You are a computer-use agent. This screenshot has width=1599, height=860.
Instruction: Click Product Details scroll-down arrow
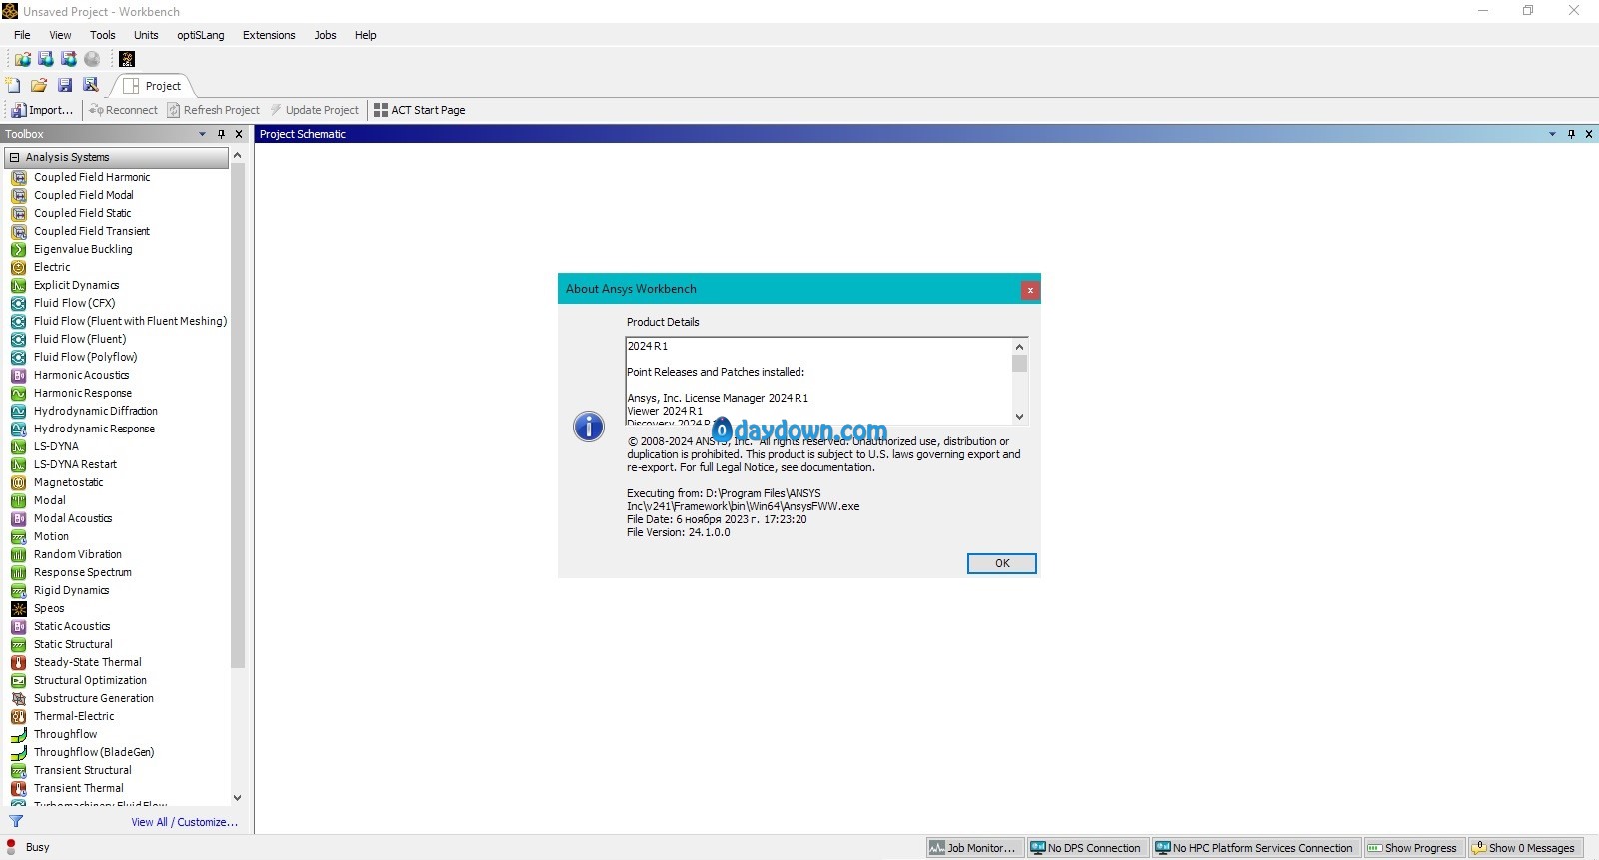coord(1019,417)
